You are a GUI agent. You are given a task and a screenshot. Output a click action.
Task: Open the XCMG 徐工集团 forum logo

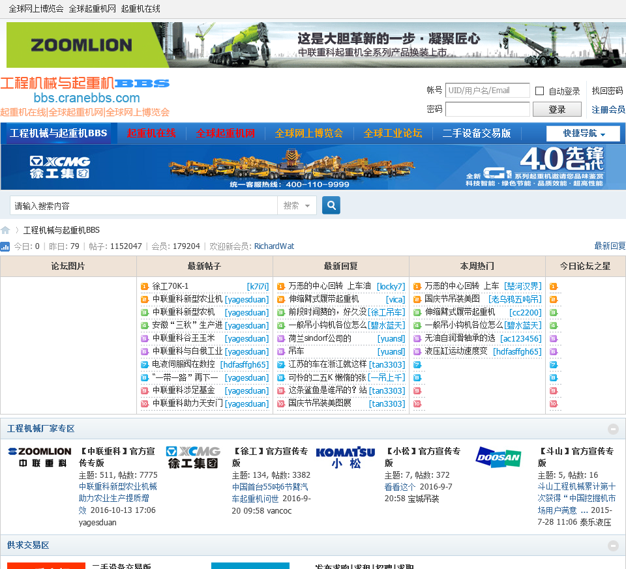coord(193,458)
